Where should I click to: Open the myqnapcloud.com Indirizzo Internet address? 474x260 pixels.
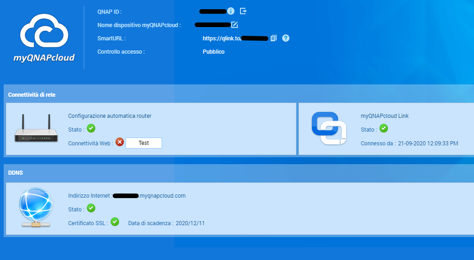pyautogui.click(x=149, y=196)
